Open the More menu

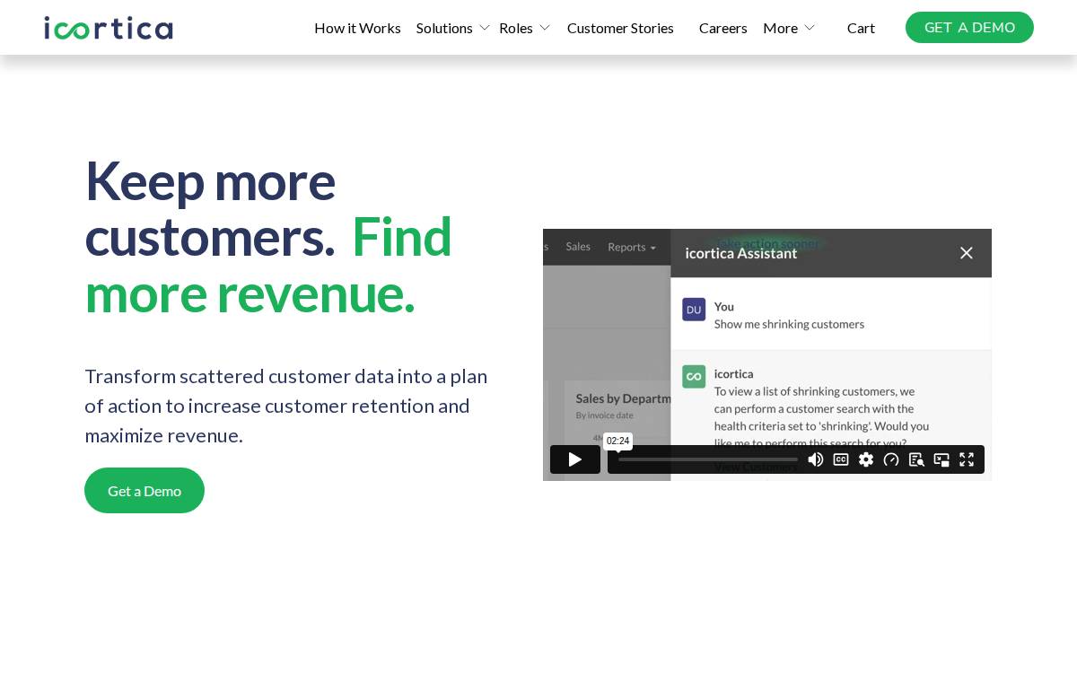pyautogui.click(x=780, y=28)
